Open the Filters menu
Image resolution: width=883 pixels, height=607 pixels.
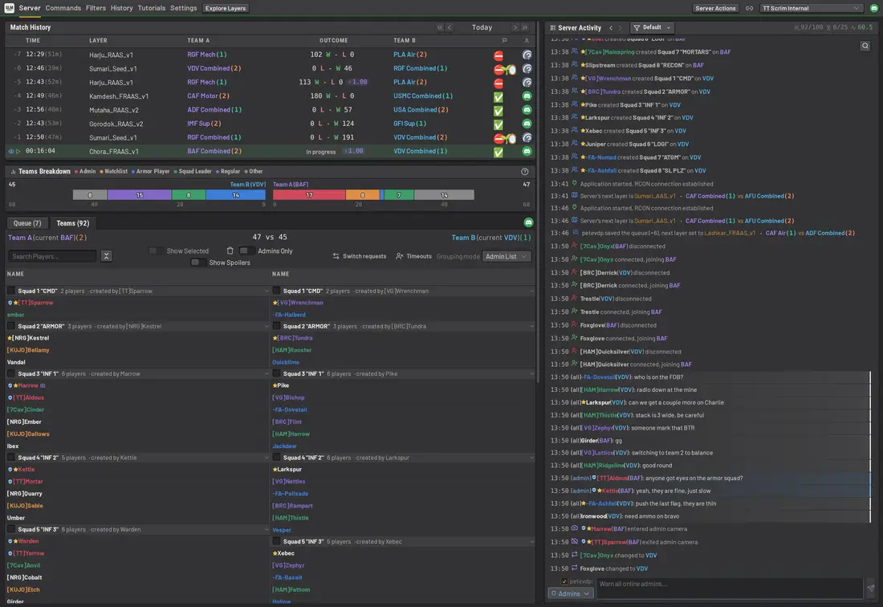(96, 8)
